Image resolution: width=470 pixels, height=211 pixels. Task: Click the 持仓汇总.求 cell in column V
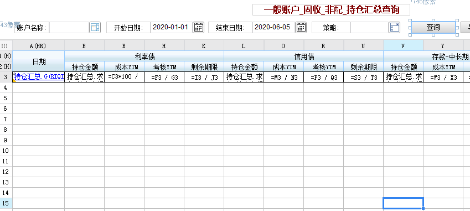(x=404, y=77)
